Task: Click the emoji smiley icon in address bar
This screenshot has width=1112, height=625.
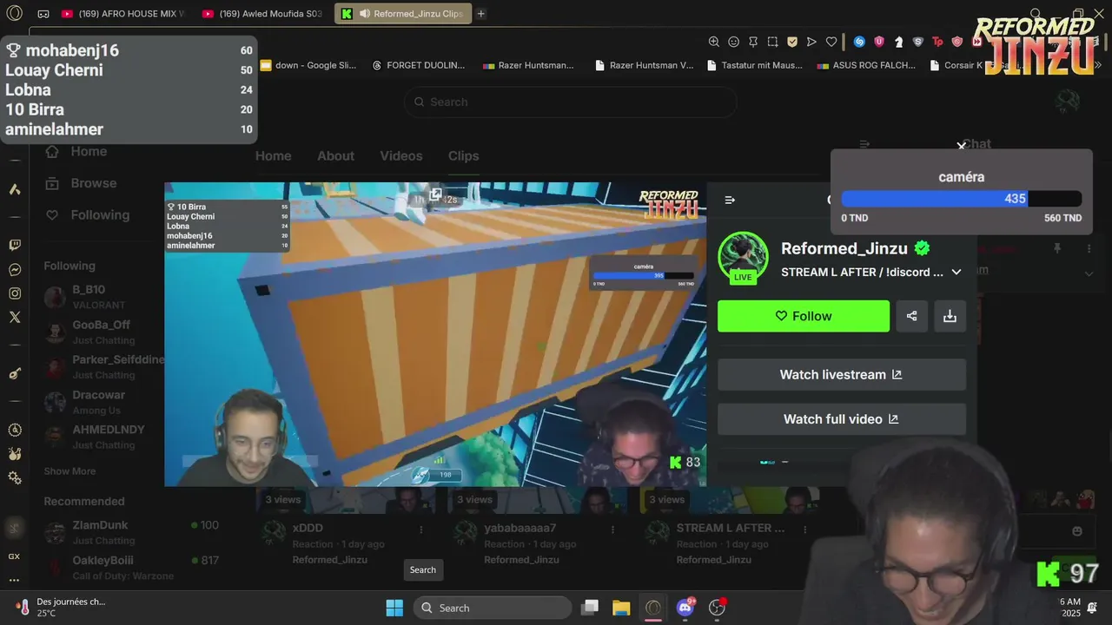Action: coord(733,42)
